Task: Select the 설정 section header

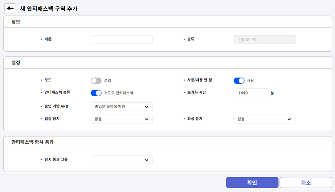Action: (x=16, y=62)
